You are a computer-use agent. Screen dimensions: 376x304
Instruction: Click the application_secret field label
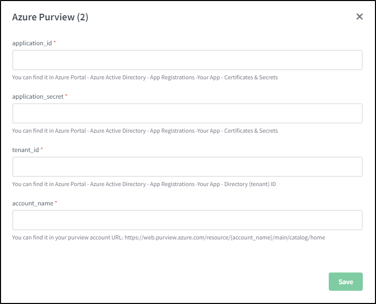(38, 97)
